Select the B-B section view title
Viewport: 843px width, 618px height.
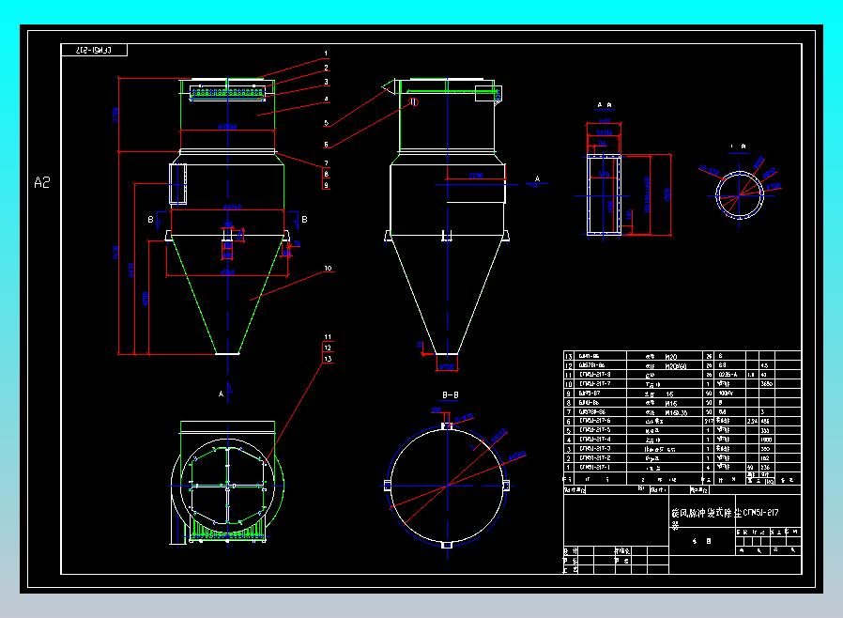coord(451,394)
